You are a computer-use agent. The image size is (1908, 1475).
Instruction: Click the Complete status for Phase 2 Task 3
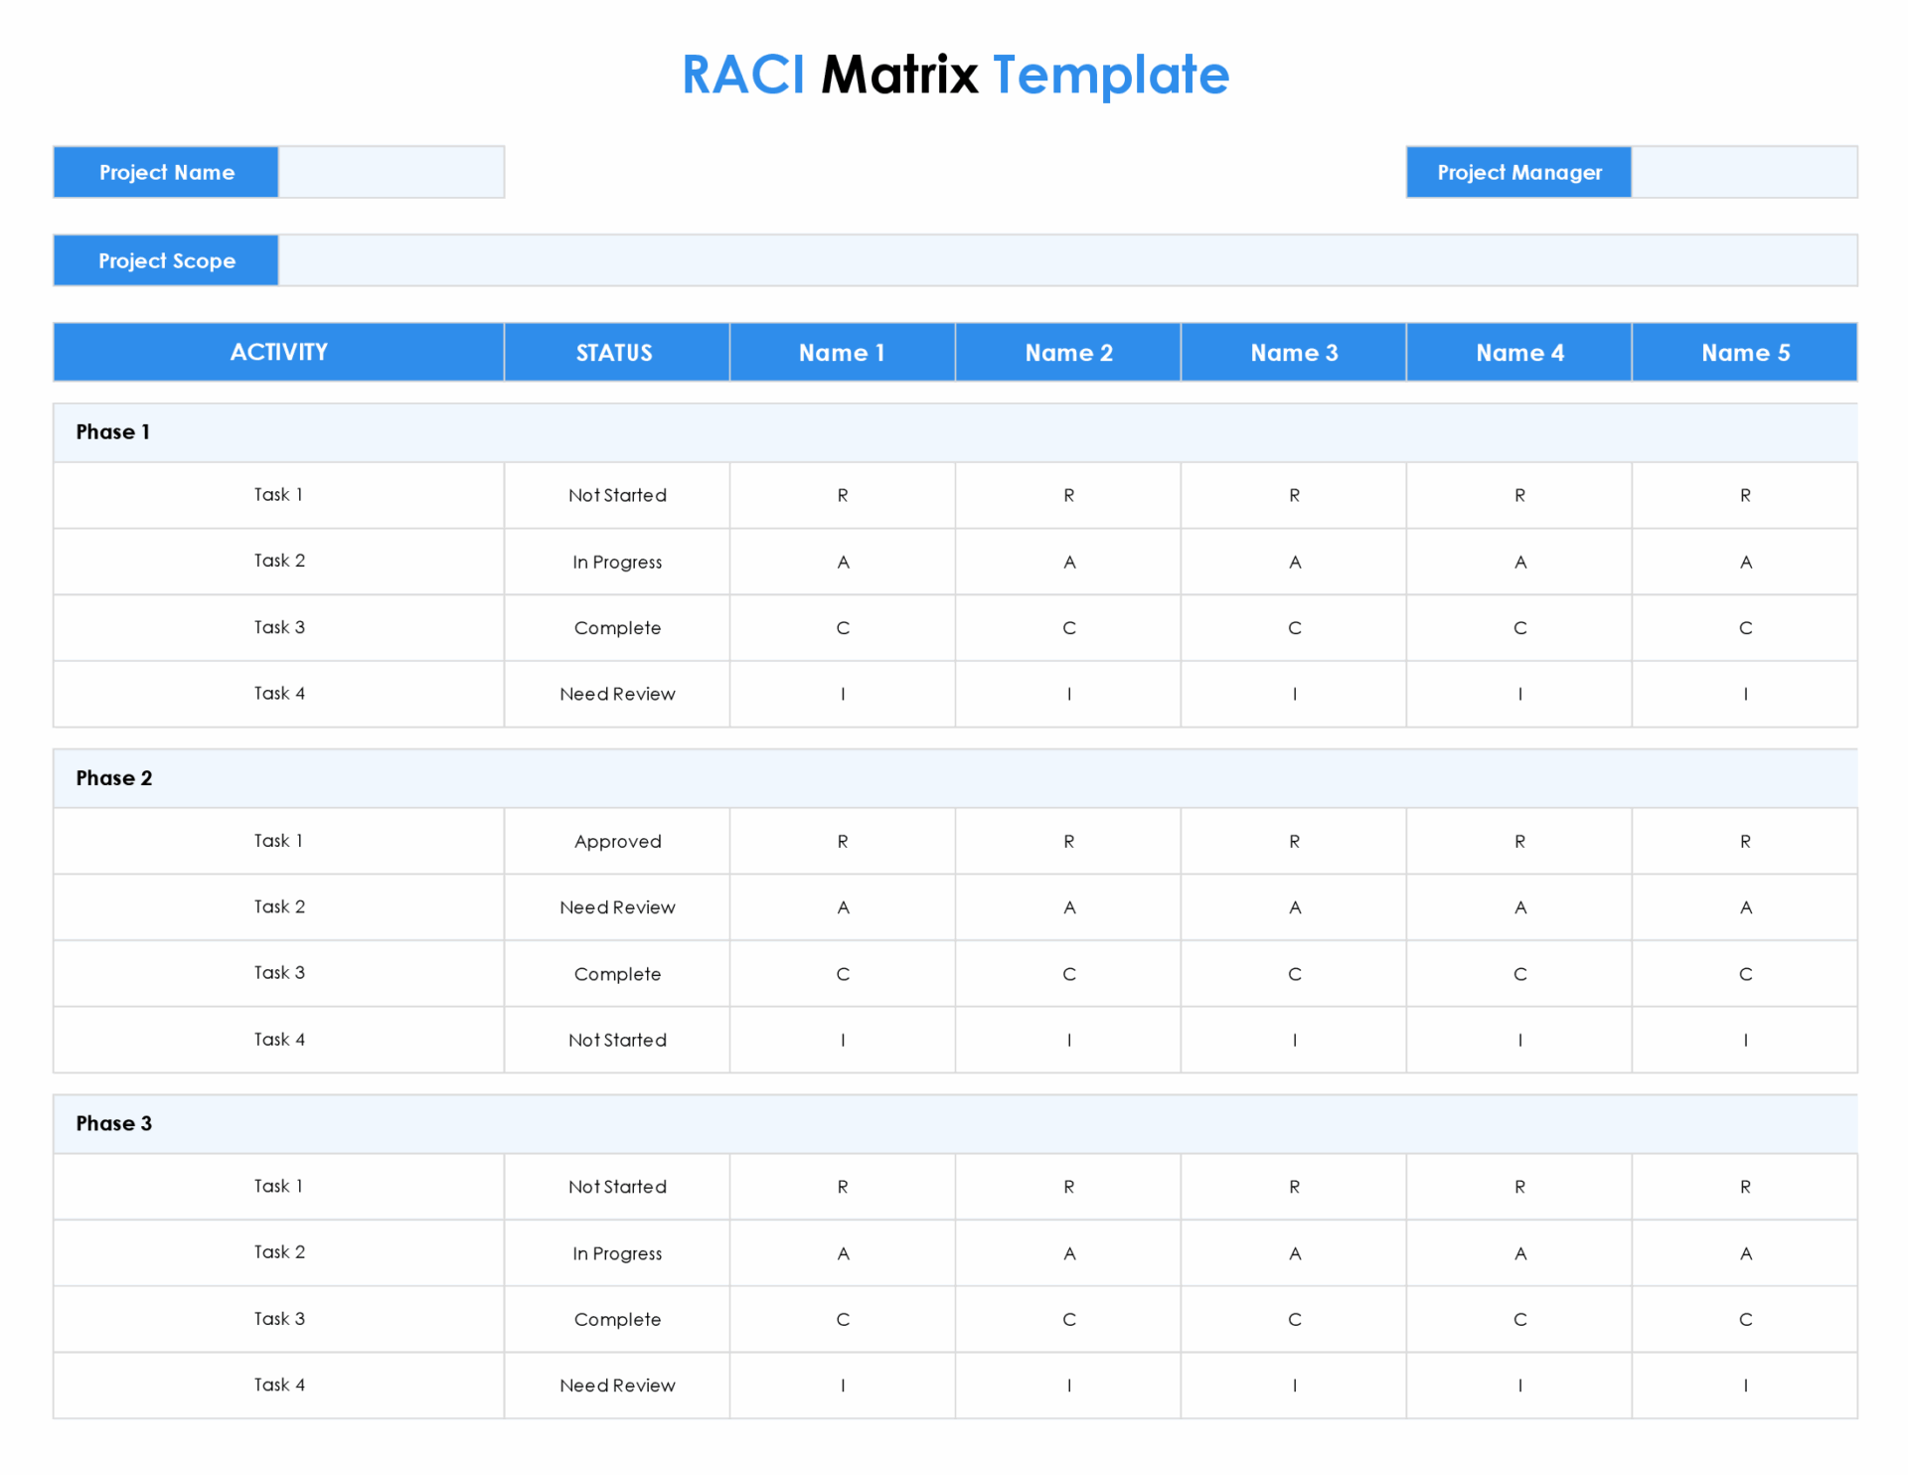tap(616, 973)
